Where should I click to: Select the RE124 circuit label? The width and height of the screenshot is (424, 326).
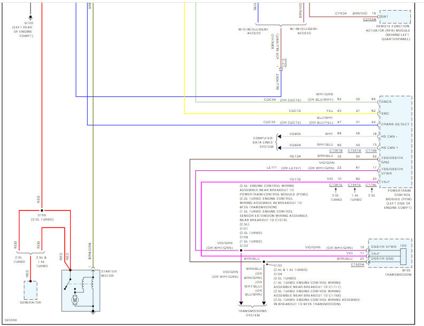point(295,156)
